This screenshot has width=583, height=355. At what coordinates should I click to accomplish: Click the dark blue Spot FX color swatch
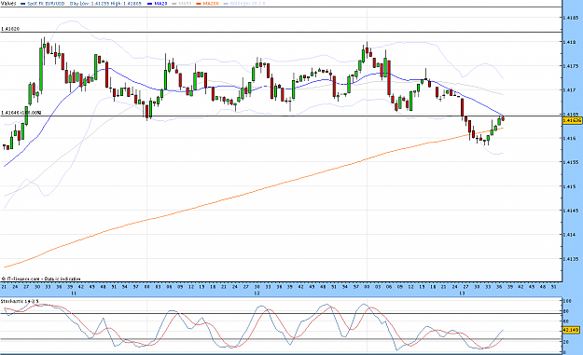[x=23, y=4]
